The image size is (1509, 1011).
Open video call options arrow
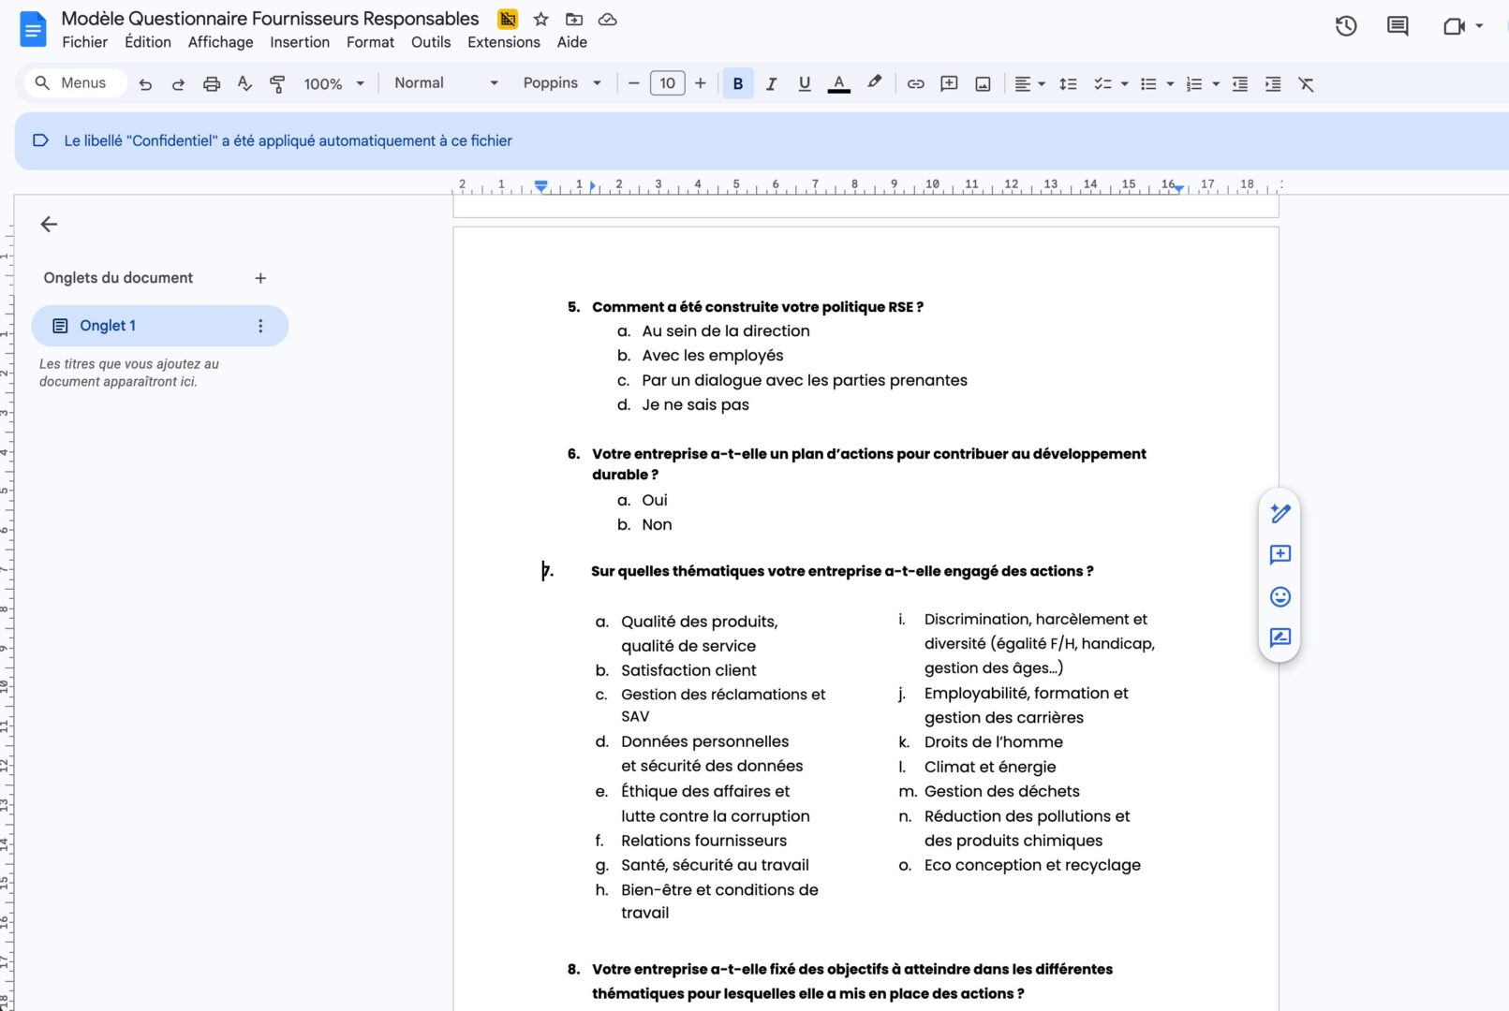pos(1480,26)
